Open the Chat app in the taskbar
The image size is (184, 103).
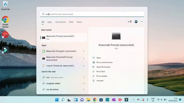tap(82, 100)
